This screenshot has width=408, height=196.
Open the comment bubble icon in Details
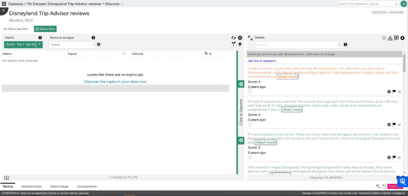click(x=396, y=38)
